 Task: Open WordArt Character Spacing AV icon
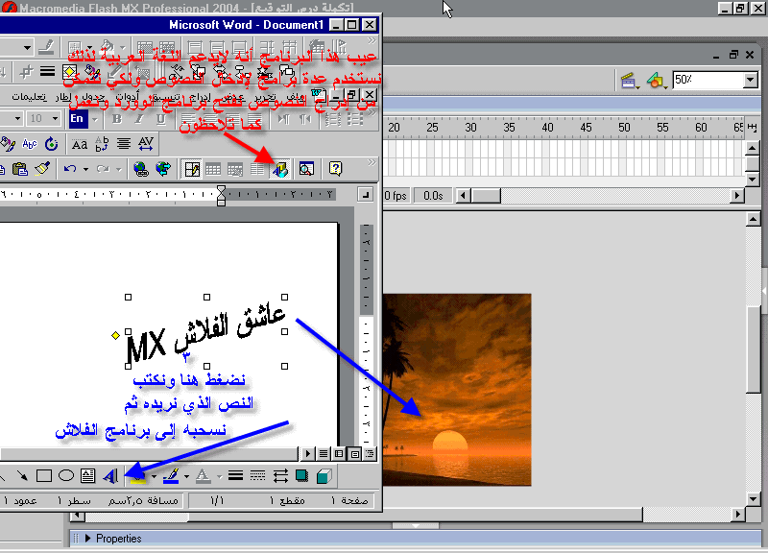pyautogui.click(x=146, y=144)
